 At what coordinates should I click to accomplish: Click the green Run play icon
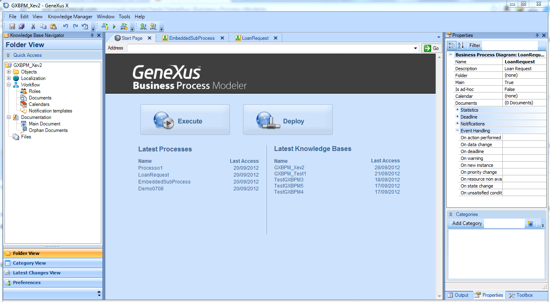(x=114, y=26)
